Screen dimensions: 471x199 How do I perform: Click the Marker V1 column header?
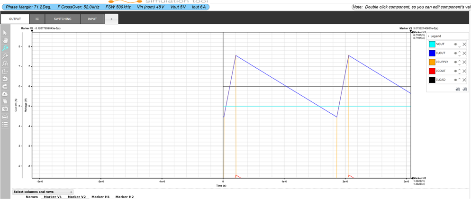tap(53, 197)
